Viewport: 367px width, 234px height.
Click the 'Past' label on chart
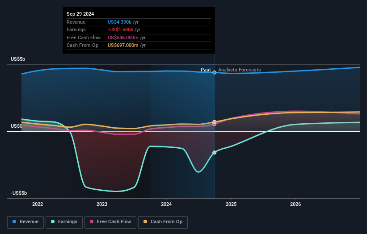[x=206, y=70]
